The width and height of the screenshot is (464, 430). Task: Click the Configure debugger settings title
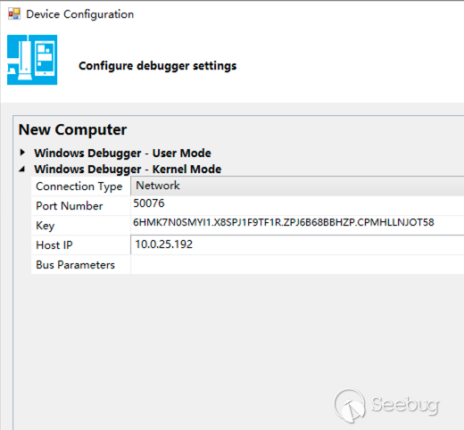[x=157, y=66]
